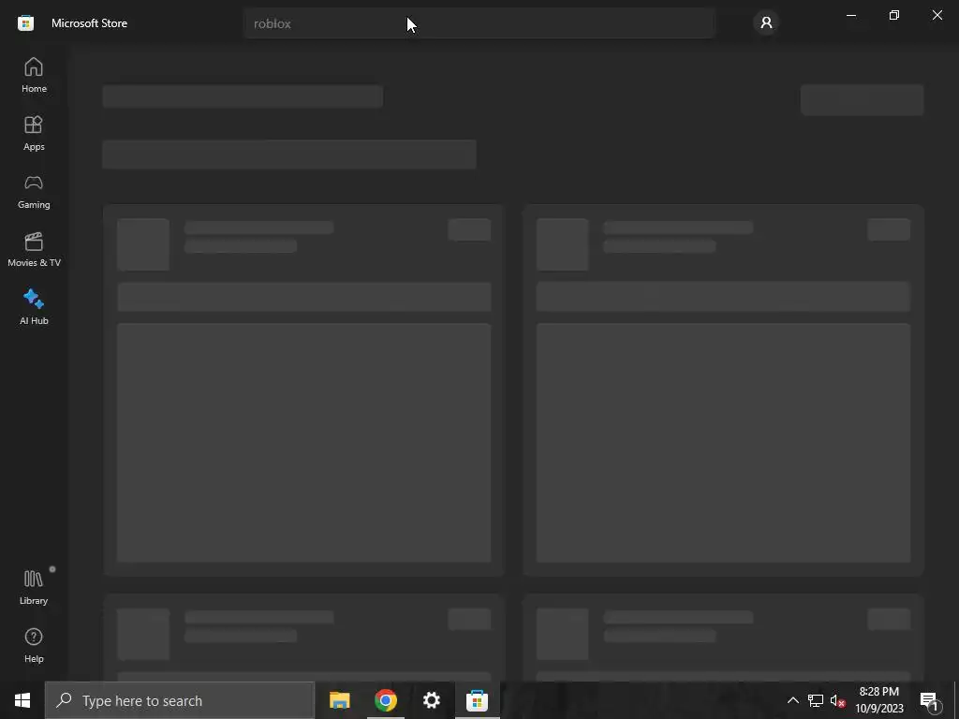This screenshot has height=719, width=959.
Task: Click the muted volume tray icon
Action: pos(837,700)
